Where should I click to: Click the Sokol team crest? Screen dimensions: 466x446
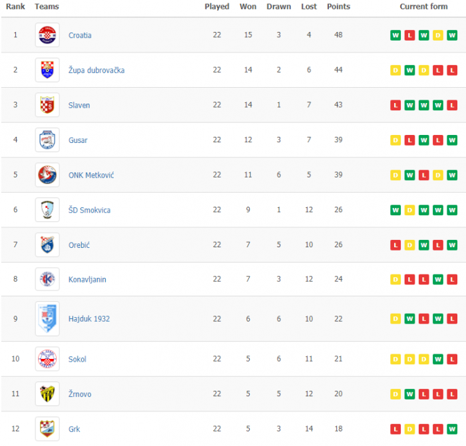pyautogui.click(x=47, y=359)
